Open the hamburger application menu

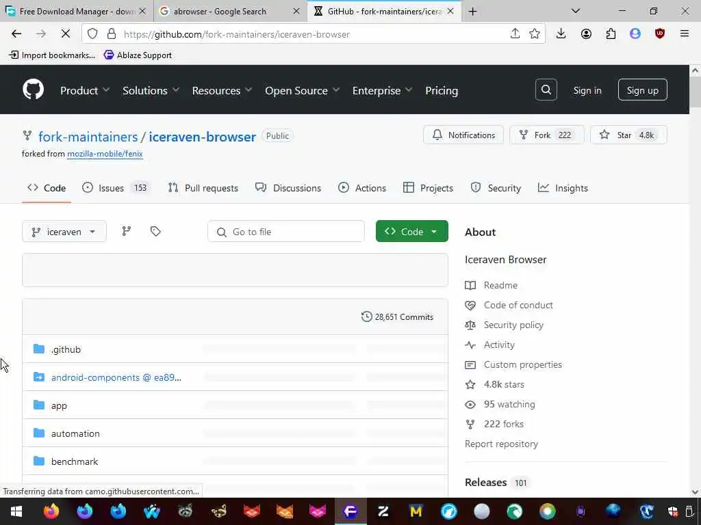tap(684, 34)
